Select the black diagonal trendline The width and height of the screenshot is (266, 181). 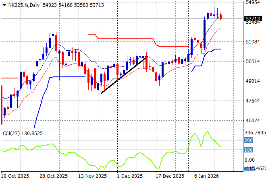tap(123, 75)
